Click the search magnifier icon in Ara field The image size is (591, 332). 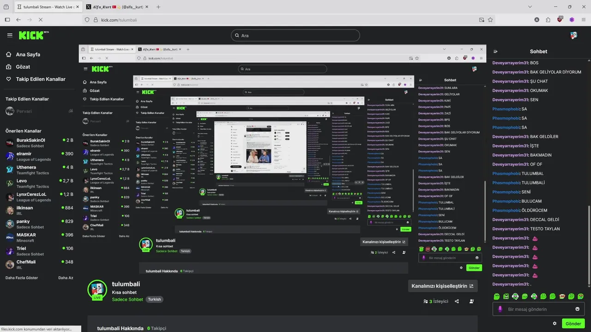(x=237, y=36)
